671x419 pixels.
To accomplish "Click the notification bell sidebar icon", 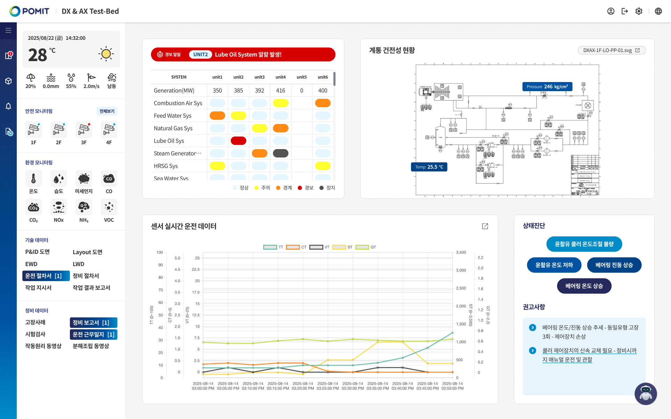I will click(8, 106).
